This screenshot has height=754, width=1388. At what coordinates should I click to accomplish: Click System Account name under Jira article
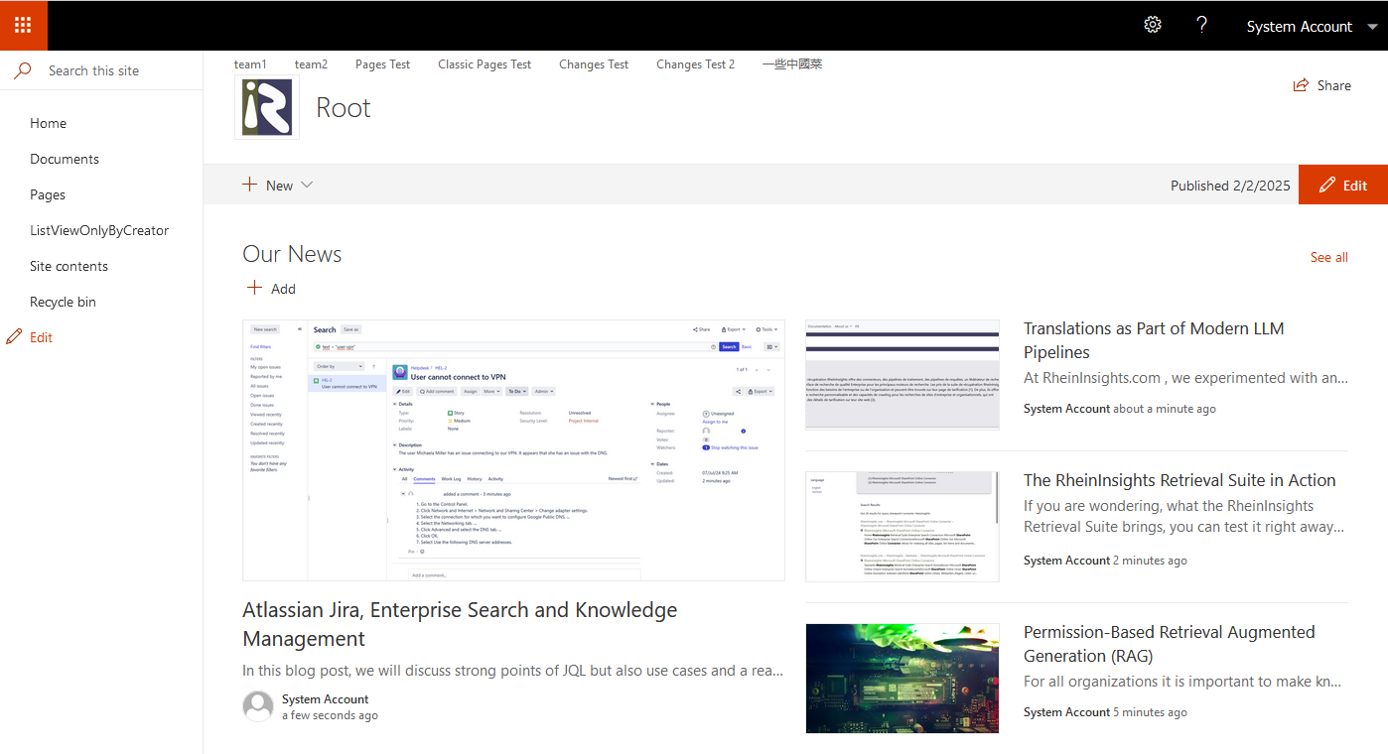click(x=325, y=699)
